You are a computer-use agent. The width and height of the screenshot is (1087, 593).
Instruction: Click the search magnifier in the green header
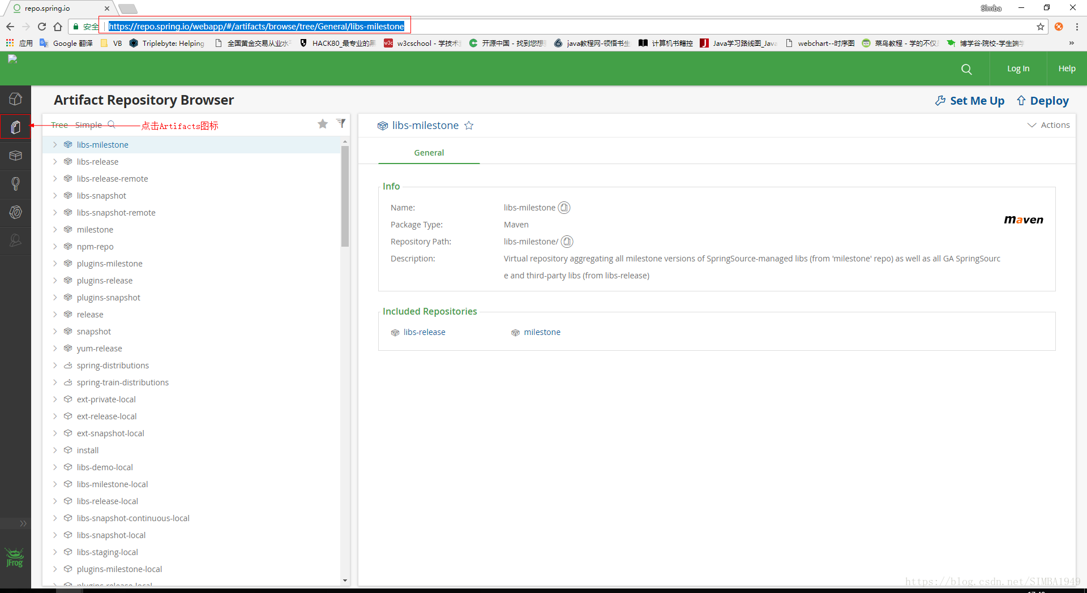click(966, 69)
